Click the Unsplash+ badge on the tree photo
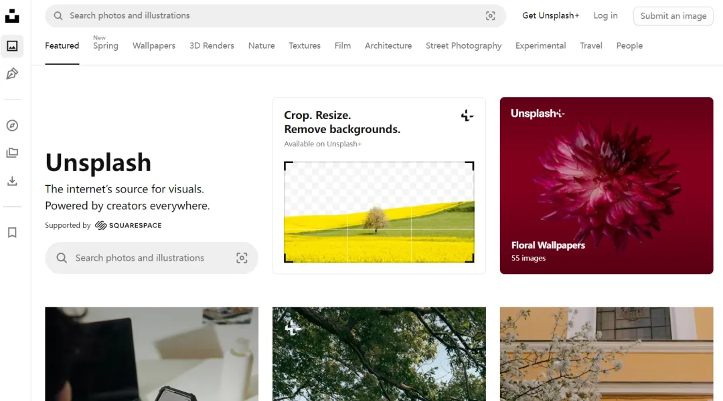The image size is (723, 401). tap(293, 327)
